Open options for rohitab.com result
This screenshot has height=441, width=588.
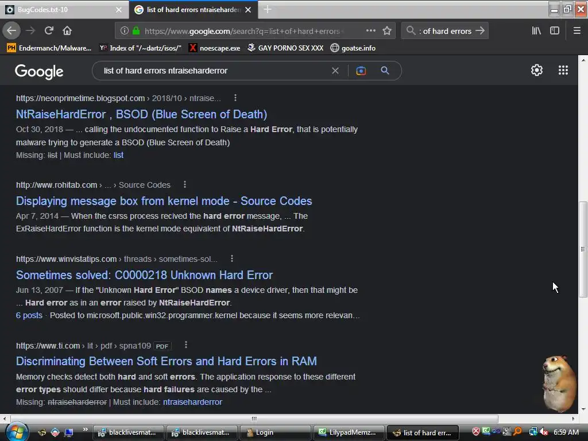184,184
